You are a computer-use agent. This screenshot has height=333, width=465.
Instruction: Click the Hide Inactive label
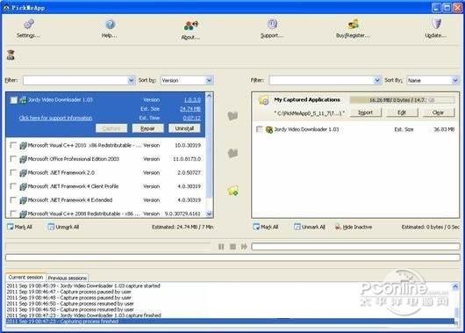pyautogui.click(x=357, y=228)
